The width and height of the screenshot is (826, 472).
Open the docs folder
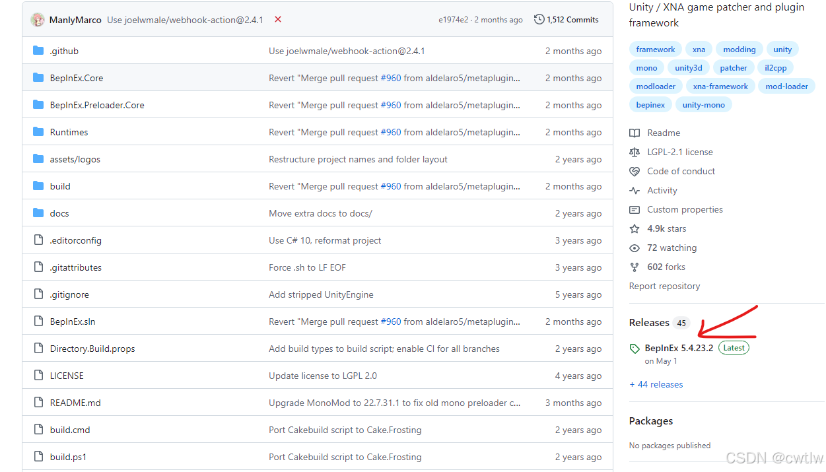[59, 213]
